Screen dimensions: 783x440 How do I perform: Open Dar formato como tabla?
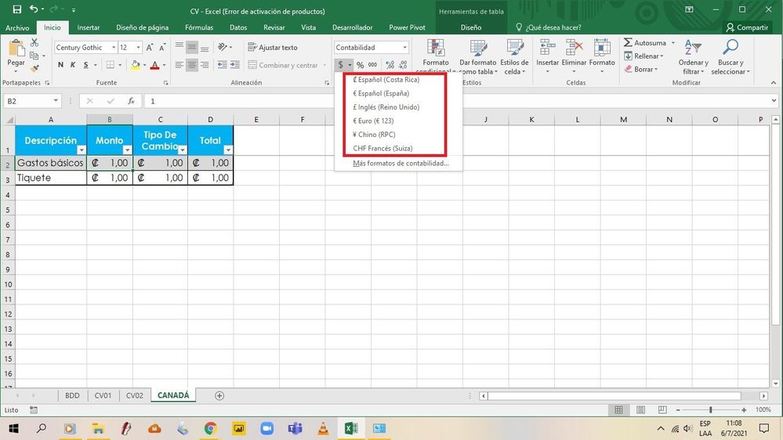click(478, 56)
